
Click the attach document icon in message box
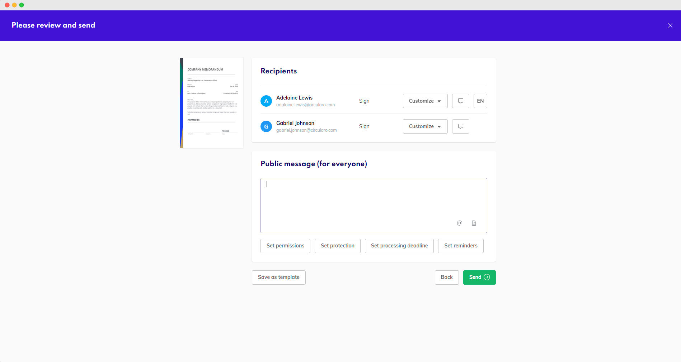pyautogui.click(x=474, y=223)
